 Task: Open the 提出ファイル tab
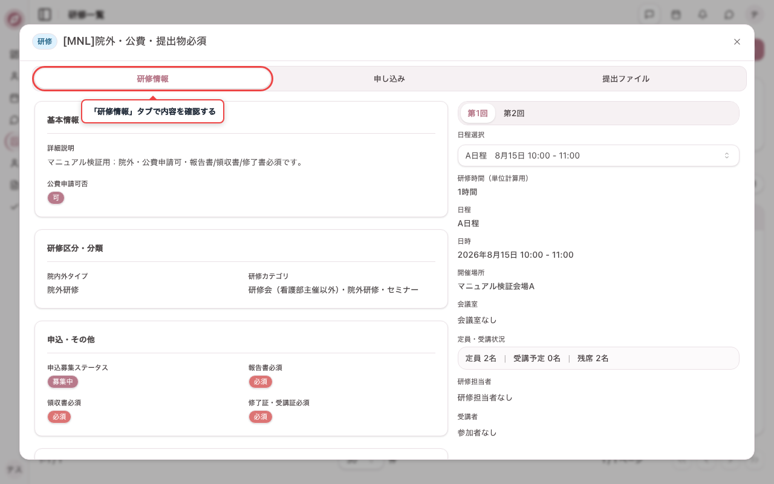[x=626, y=79]
